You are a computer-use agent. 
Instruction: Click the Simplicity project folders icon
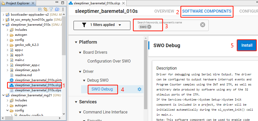[x=57, y=9]
